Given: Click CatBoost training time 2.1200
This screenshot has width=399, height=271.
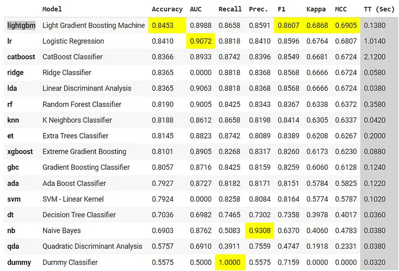Looking at the screenshot, I should (x=375, y=57).
